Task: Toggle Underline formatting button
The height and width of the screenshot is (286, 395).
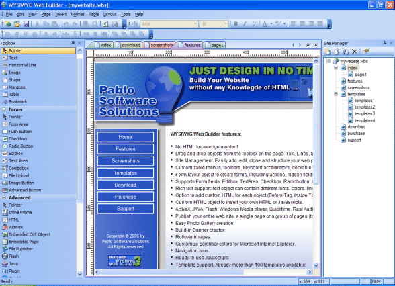Action: (x=254, y=24)
